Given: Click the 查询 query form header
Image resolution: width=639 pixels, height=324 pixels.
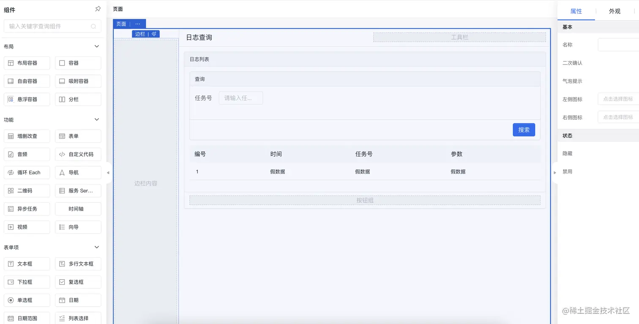Looking at the screenshot, I should [x=365, y=79].
